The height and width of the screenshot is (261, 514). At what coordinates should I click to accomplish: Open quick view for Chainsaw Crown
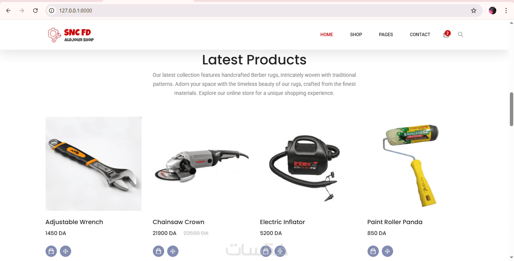tap(173, 251)
